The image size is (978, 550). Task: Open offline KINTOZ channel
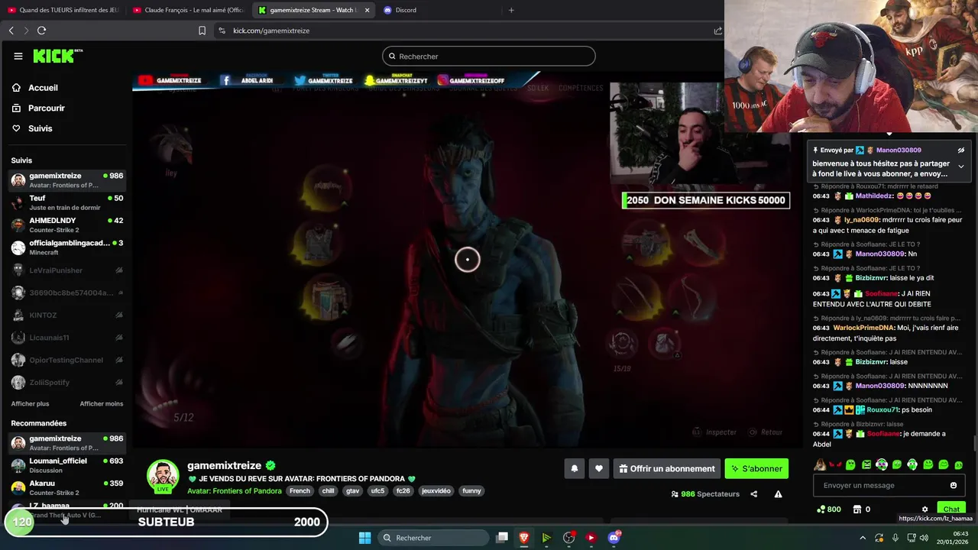[66, 315]
